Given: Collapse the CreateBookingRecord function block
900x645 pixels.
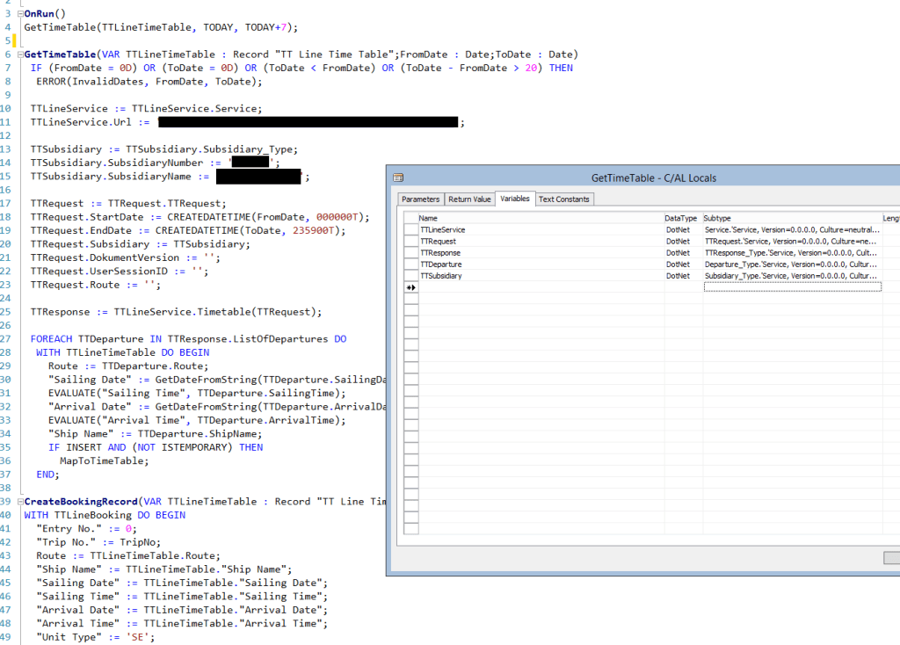Looking at the screenshot, I should (19, 502).
